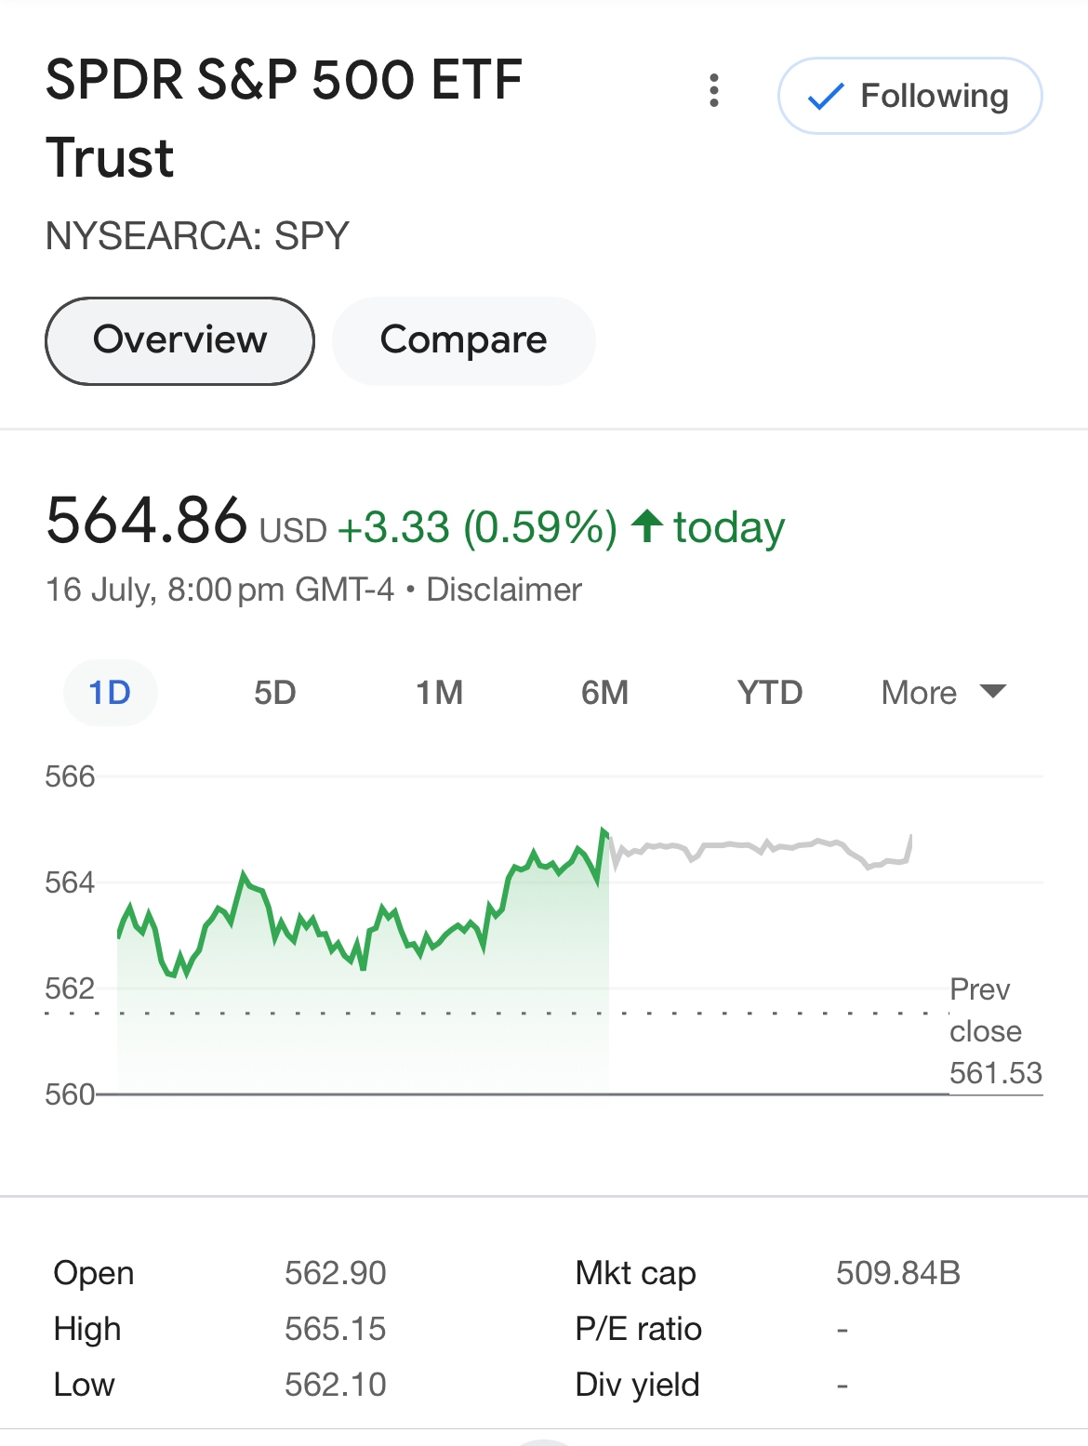1088x1446 pixels.
Task: Click the green up arrow beside today
Action: (646, 526)
